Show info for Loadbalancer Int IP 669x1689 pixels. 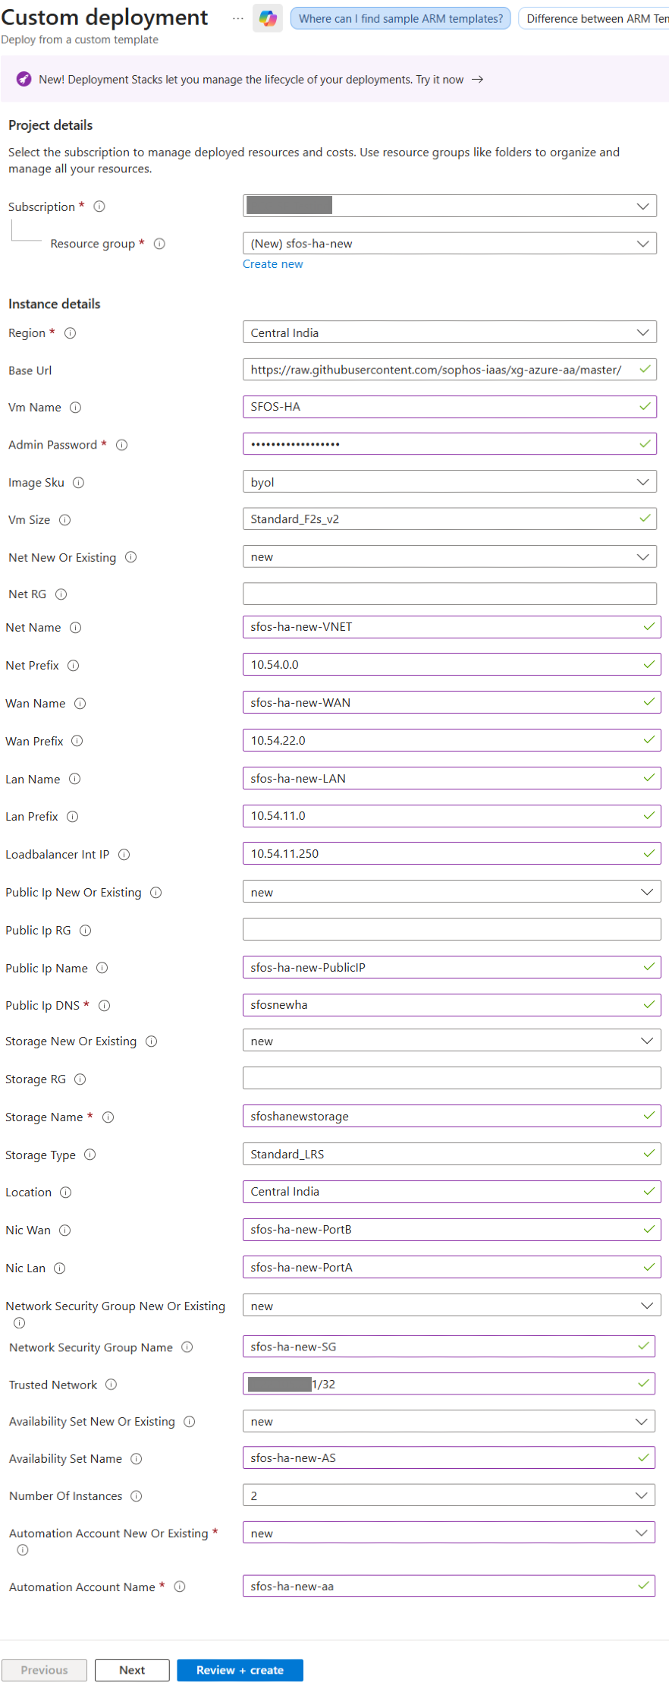coord(124,855)
